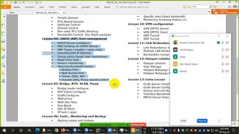
Task: Close the Mikrotik_By_Asif_Mahm... document tab
Action: 64,13
